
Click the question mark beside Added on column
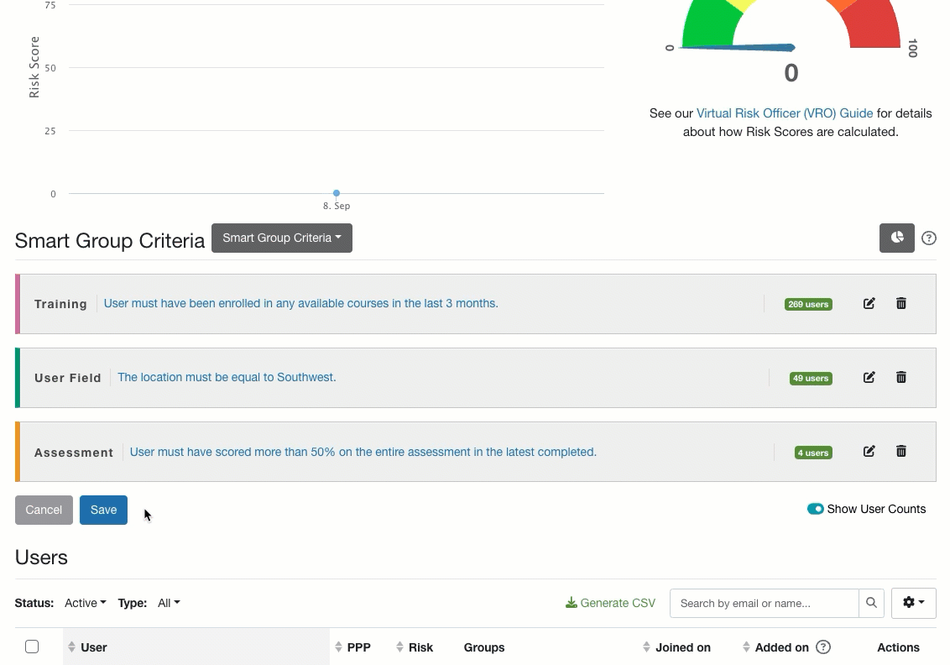click(823, 647)
